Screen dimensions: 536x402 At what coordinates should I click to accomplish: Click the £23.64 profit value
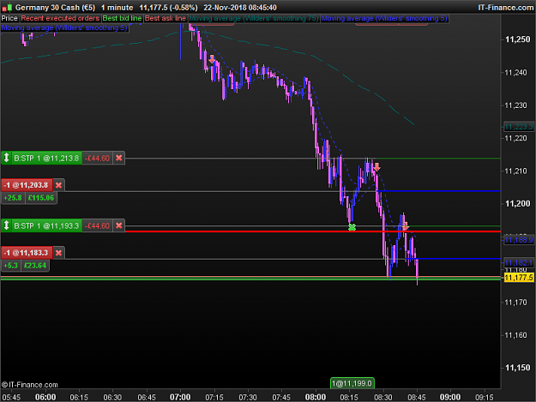(35, 266)
